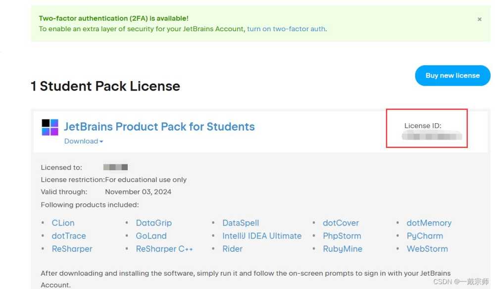Screen dimensions: 495x289
Task: Open the DataSpell product link
Action: (241, 223)
